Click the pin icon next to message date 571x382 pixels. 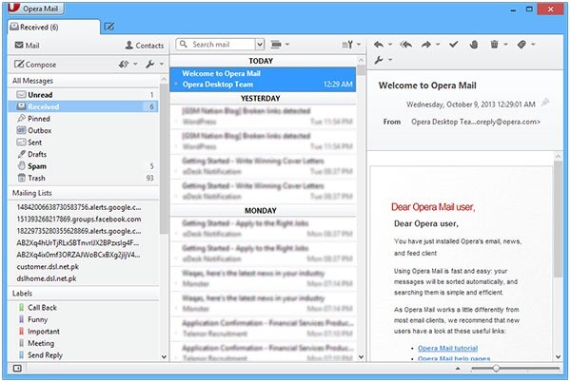tap(544, 103)
